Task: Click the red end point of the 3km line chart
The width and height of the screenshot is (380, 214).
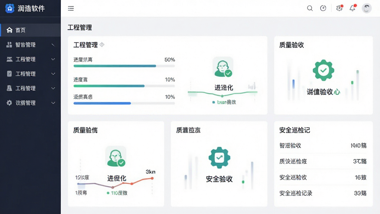Action: click(152, 178)
